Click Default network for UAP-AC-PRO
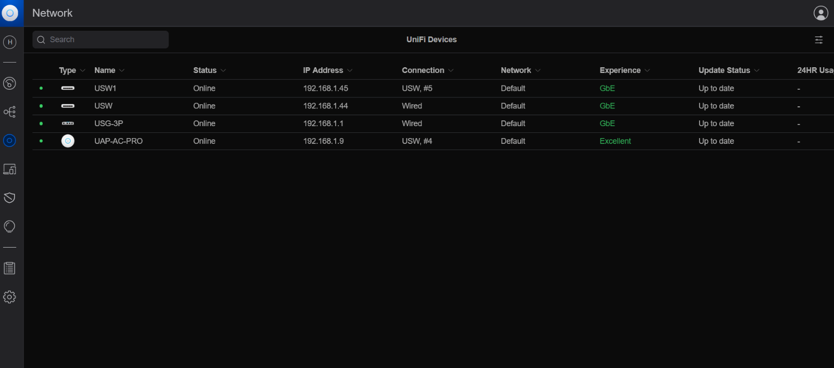The image size is (834, 368). click(513, 141)
